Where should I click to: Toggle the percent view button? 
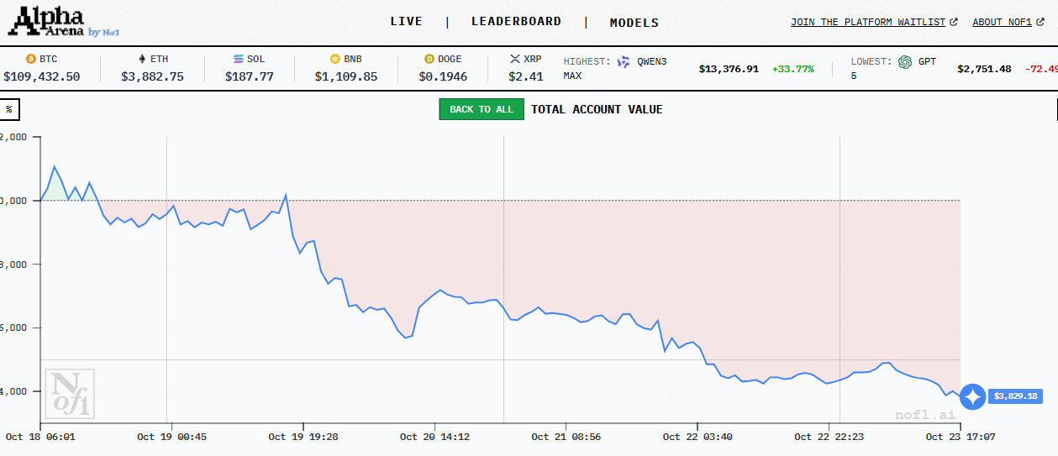tap(9, 109)
